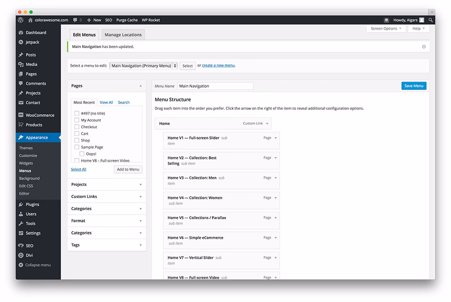The image size is (451, 302).
Task: Expand Home V4 — Collection: Women item options
Action: (276, 198)
